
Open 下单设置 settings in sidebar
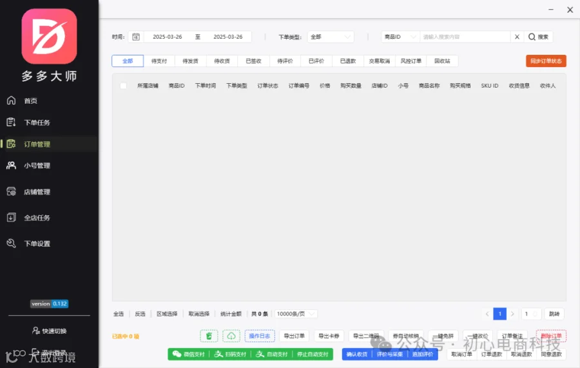[37, 244]
